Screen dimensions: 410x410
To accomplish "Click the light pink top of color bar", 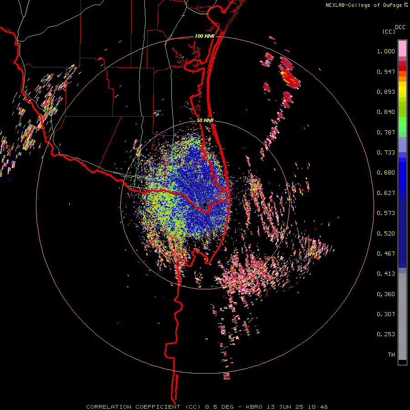I will 402,48.
